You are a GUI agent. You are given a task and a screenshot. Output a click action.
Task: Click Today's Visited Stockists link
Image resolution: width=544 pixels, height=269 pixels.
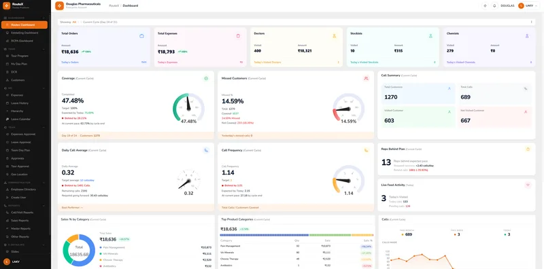(364, 62)
